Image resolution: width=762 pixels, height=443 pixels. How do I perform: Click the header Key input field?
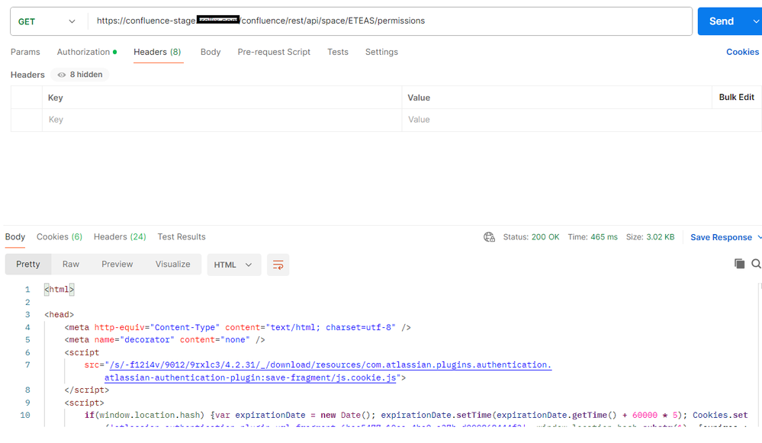(153, 120)
